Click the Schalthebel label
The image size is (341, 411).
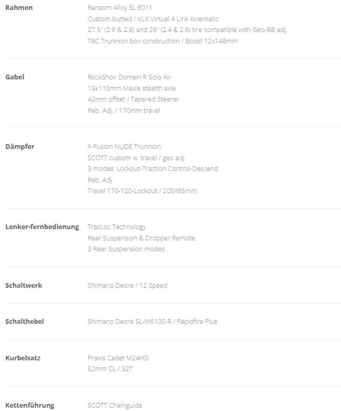pyautogui.click(x=24, y=321)
